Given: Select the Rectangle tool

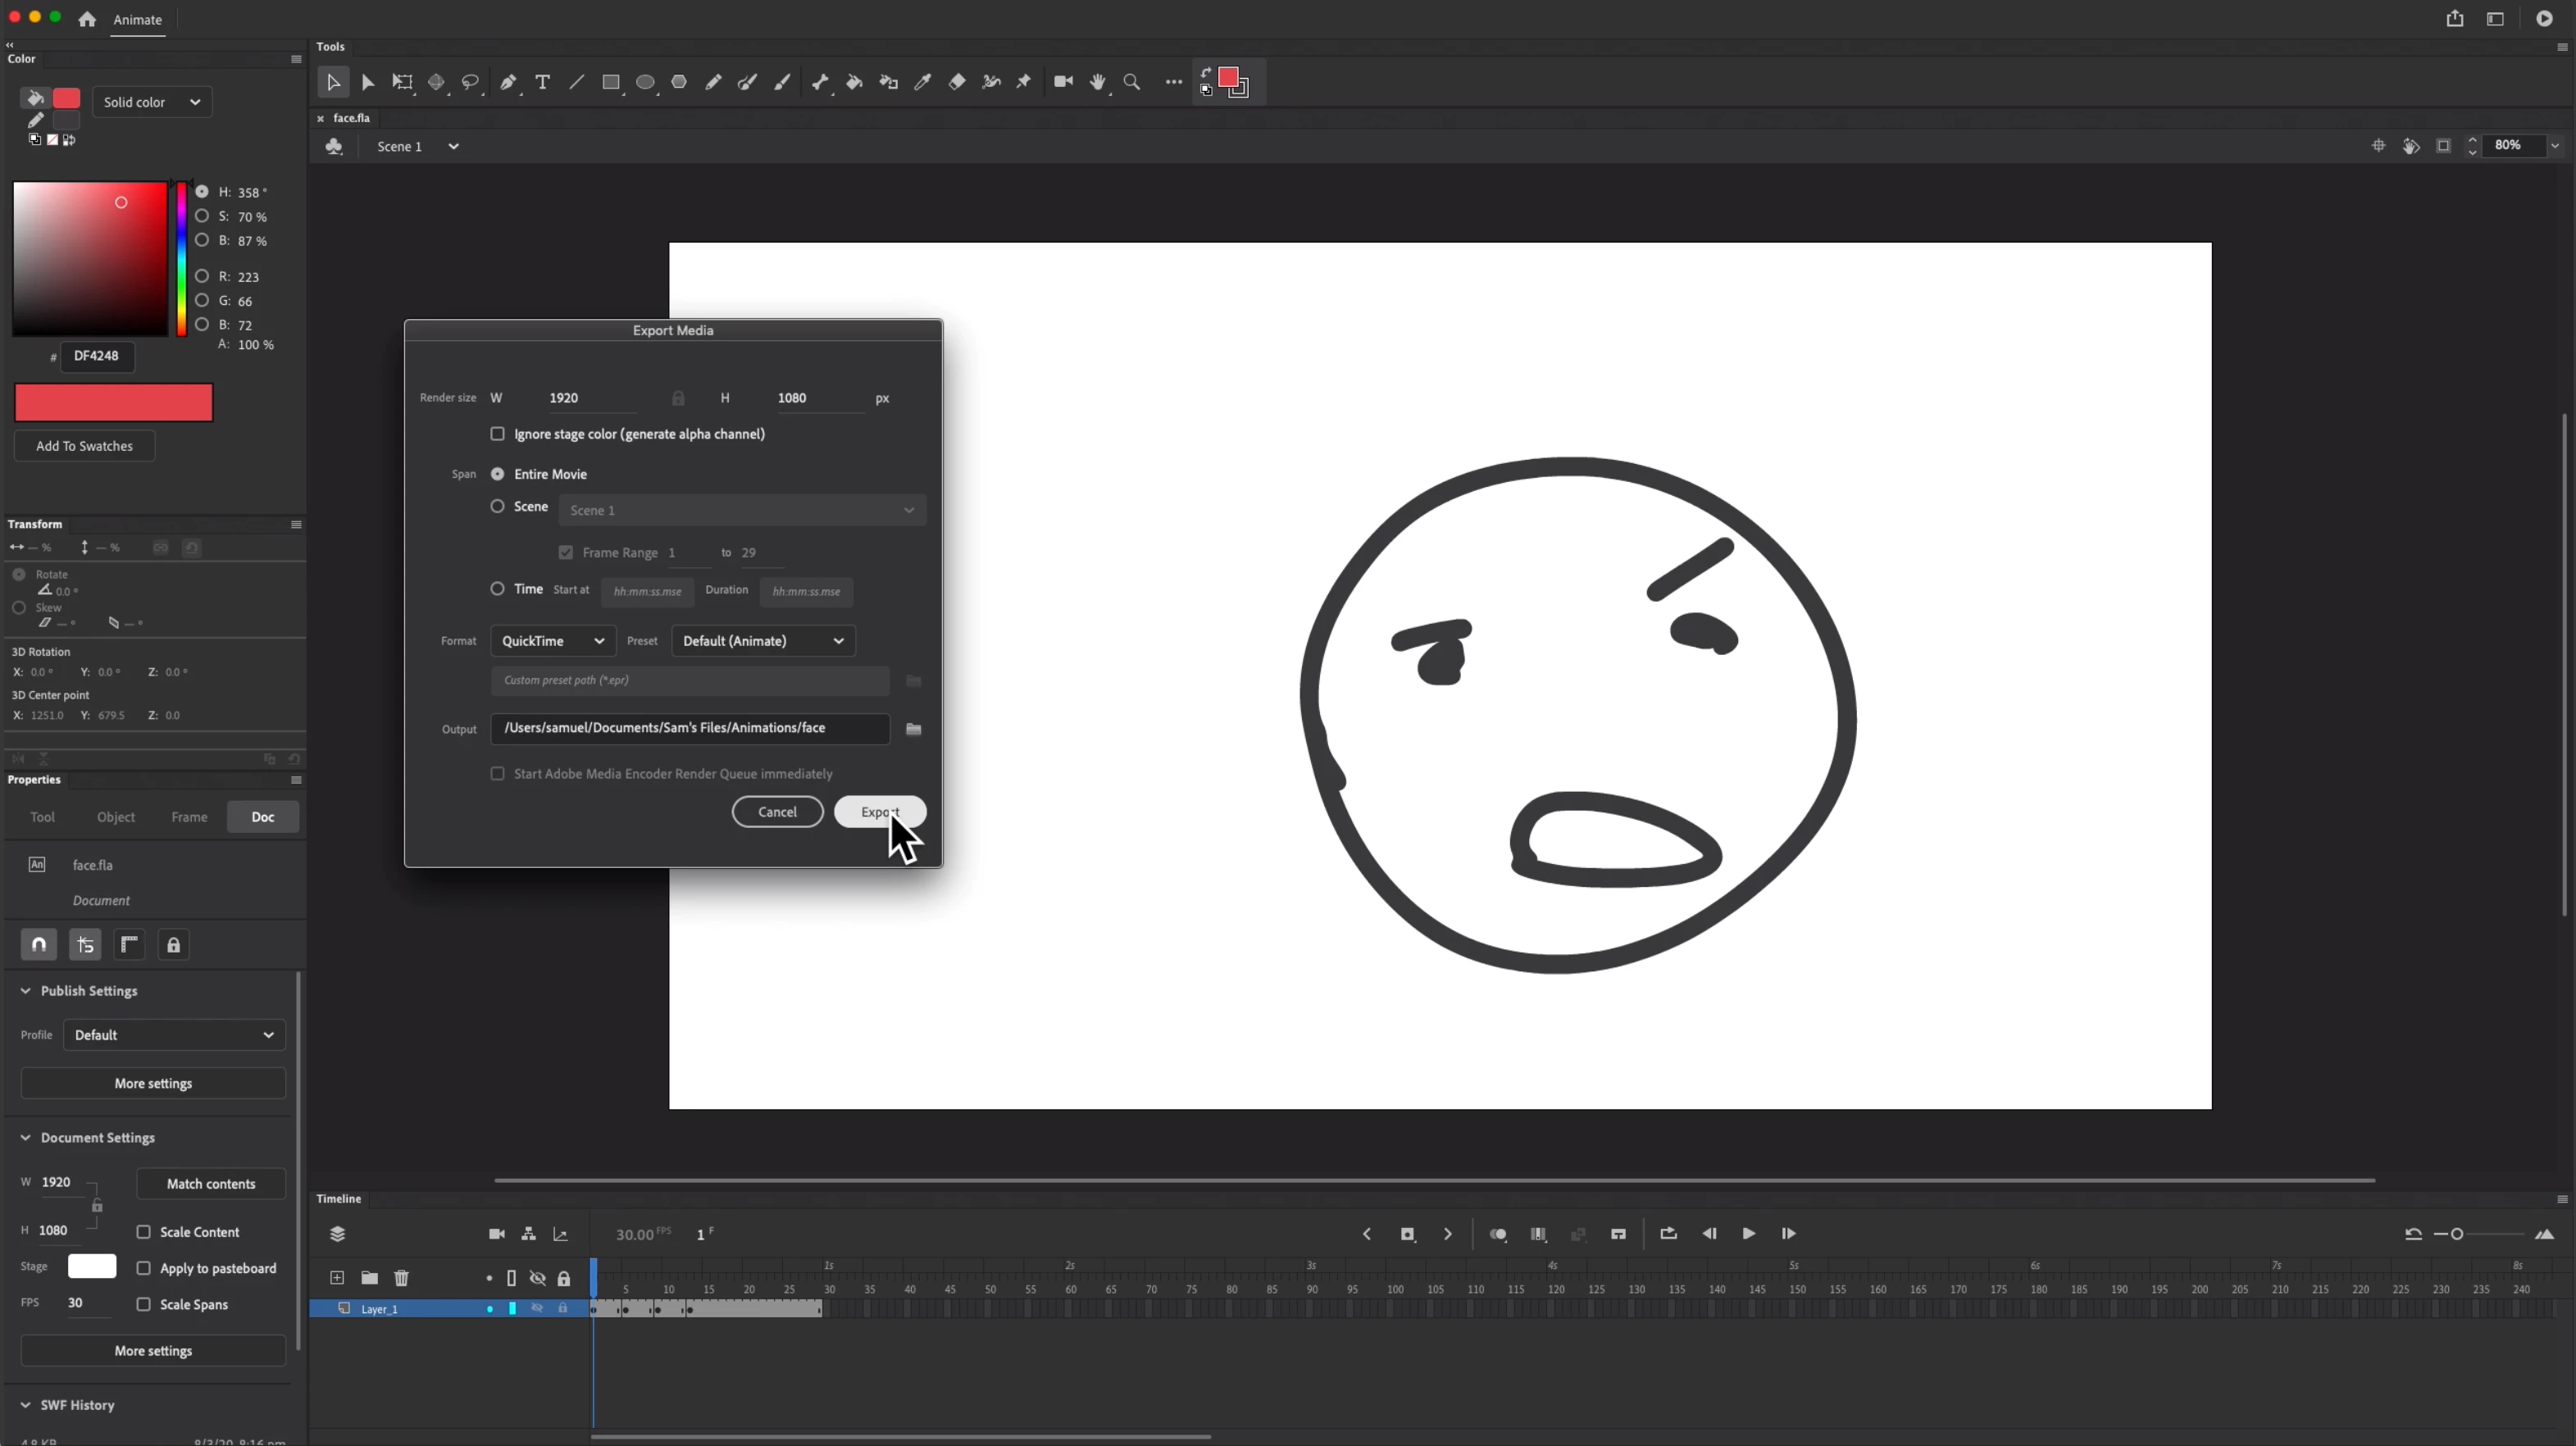Looking at the screenshot, I should [610, 82].
